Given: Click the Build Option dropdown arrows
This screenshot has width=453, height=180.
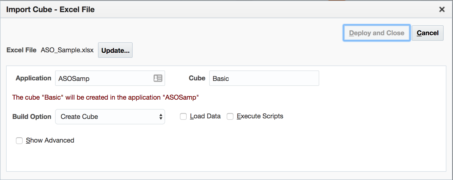Looking at the screenshot, I should [161, 117].
